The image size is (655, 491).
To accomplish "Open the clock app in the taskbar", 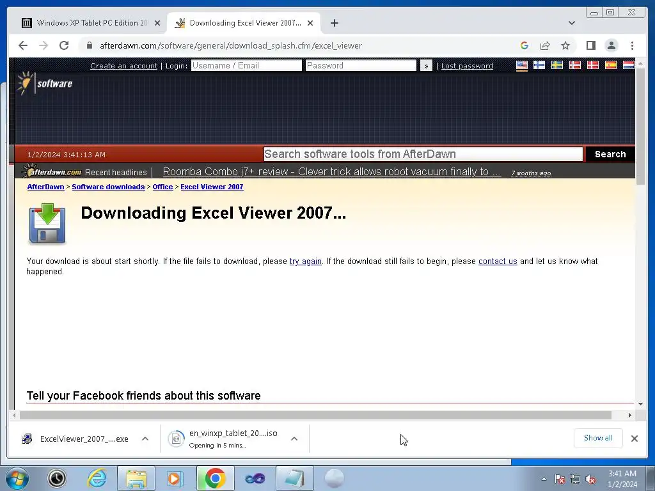I will tap(57, 478).
